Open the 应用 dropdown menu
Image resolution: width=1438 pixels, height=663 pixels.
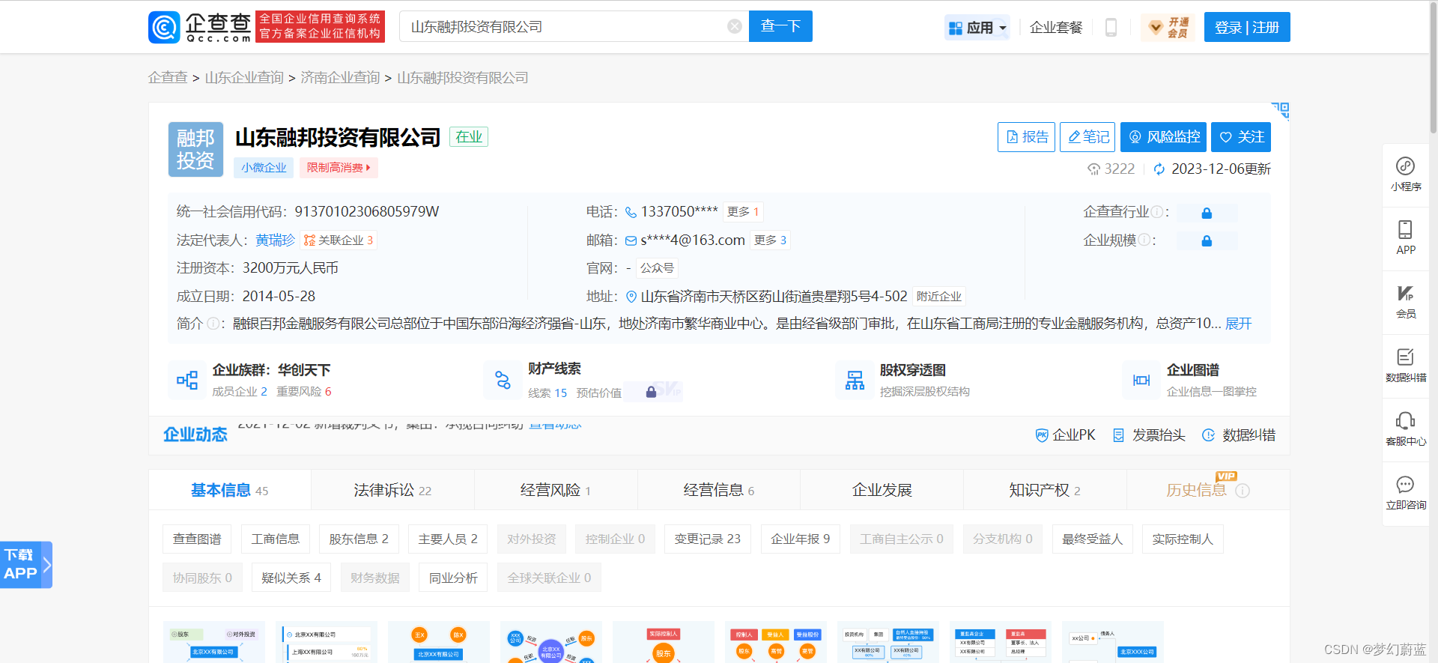point(977,28)
